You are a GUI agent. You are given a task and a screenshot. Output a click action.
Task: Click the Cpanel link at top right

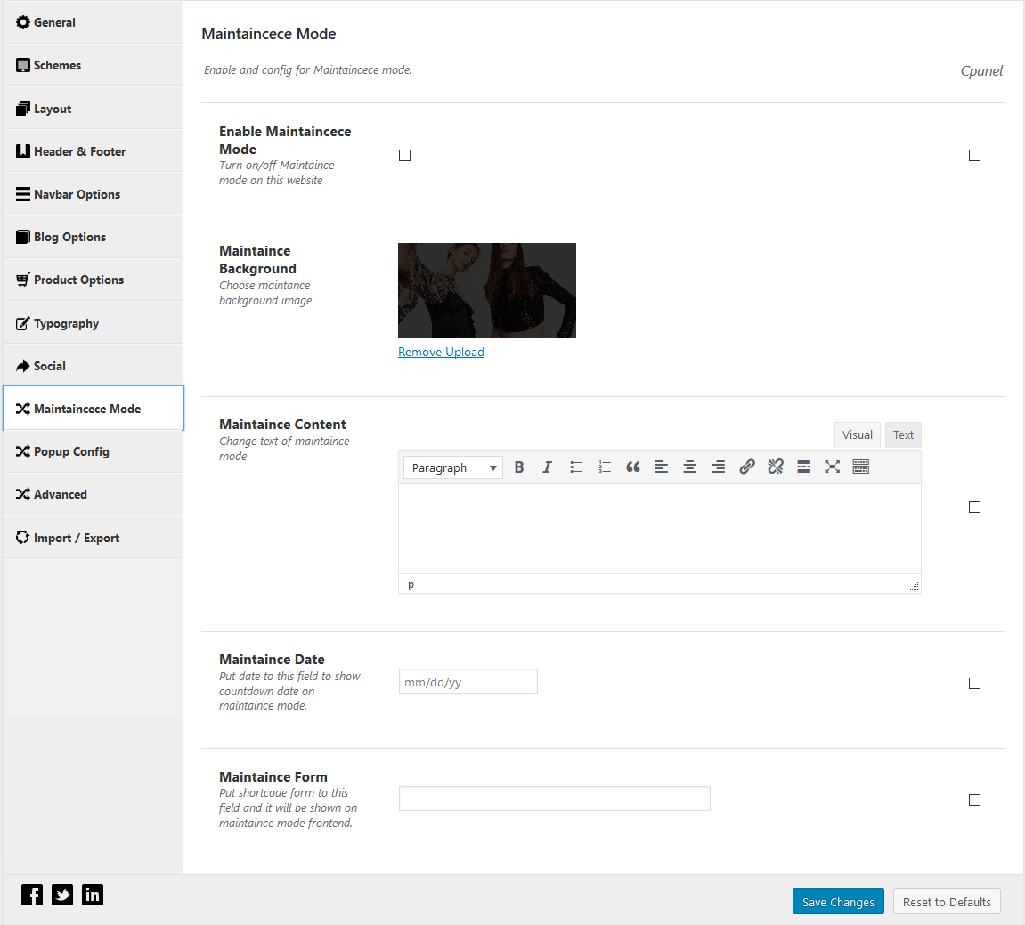coord(981,70)
